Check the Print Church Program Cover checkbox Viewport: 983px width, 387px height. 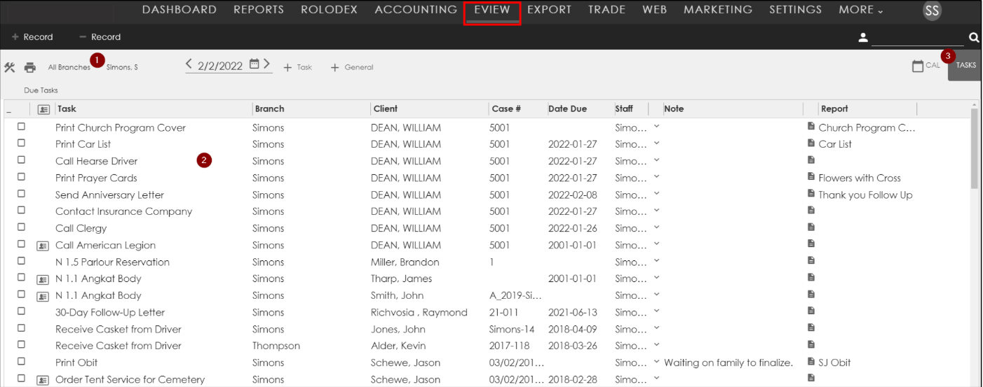coord(21,127)
